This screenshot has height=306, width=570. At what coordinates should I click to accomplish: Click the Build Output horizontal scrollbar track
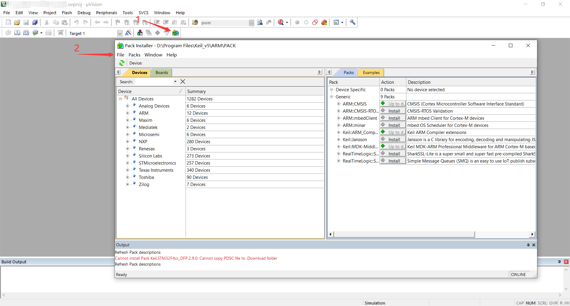coord(281,295)
